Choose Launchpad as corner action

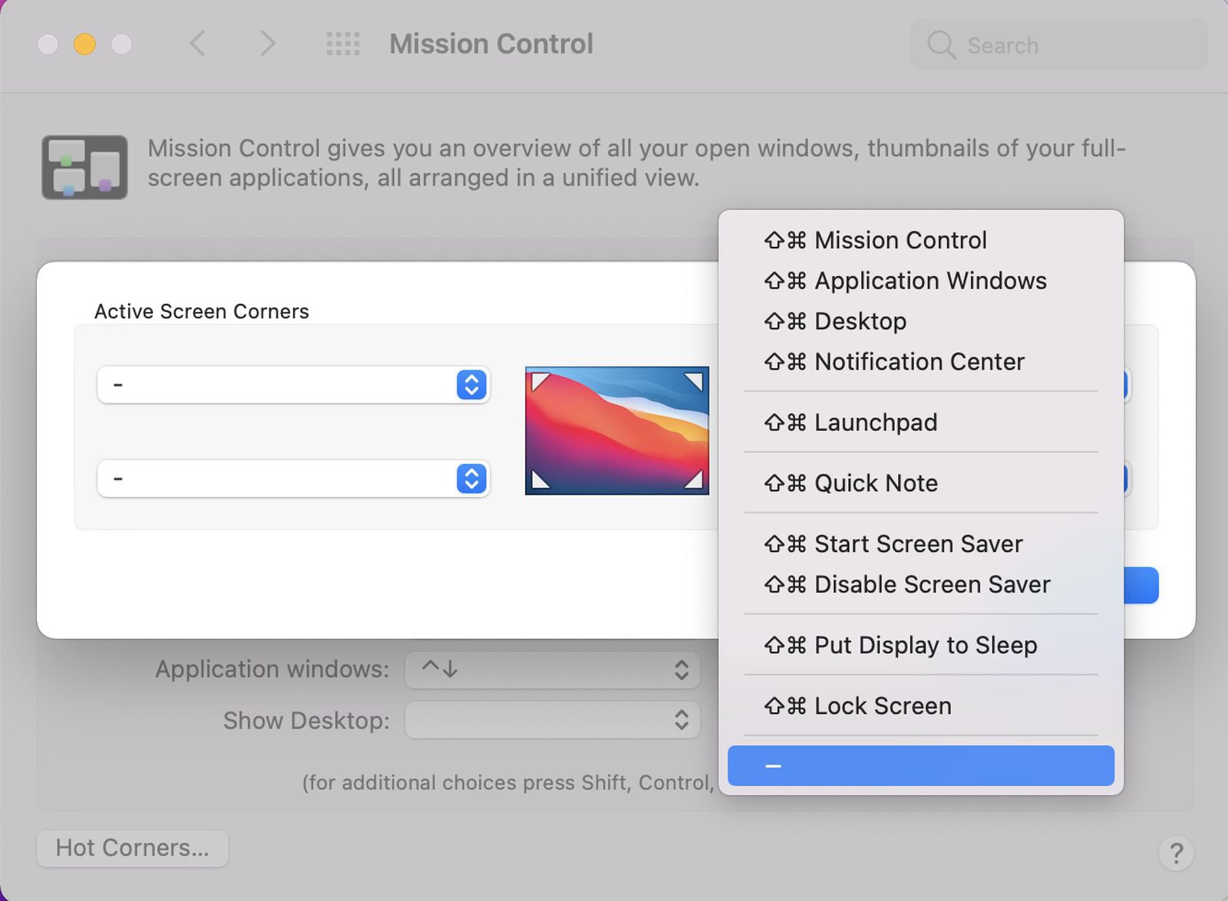click(875, 423)
